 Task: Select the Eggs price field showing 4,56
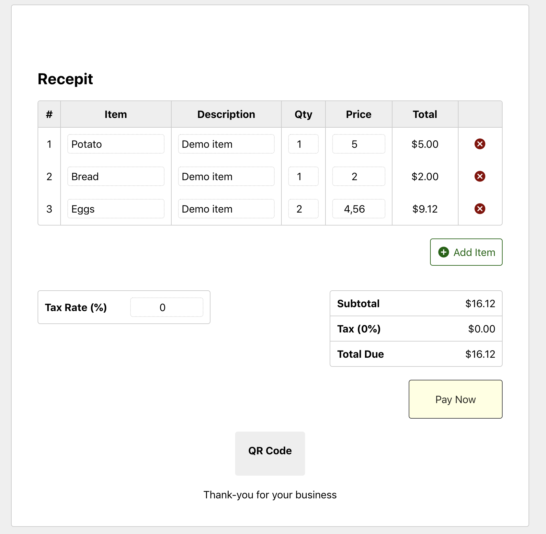[x=358, y=209]
